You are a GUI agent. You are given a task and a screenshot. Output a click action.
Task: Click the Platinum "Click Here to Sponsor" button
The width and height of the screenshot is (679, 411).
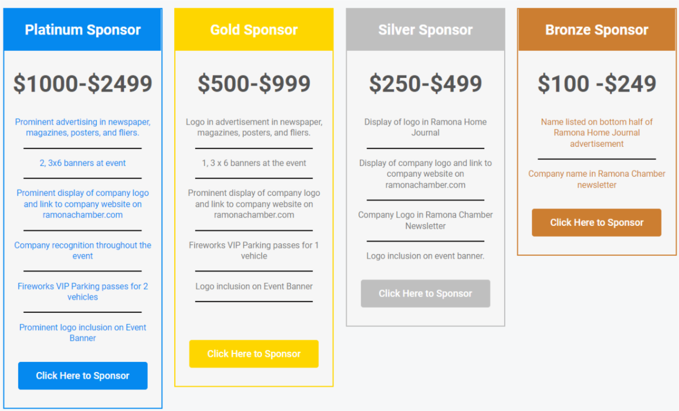(x=83, y=375)
